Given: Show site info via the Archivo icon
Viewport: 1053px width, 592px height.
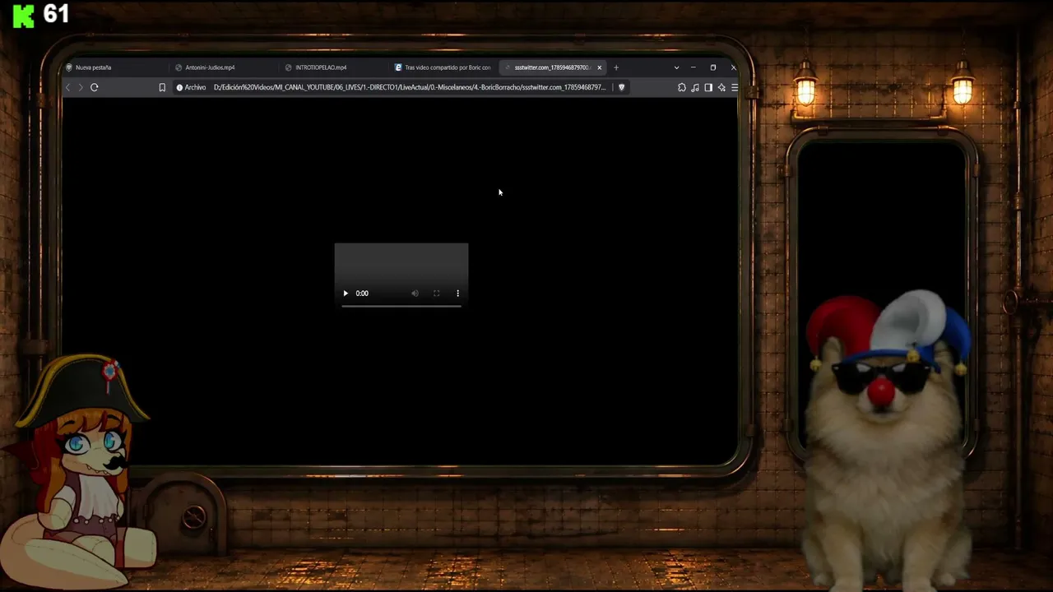Looking at the screenshot, I should pyautogui.click(x=179, y=87).
